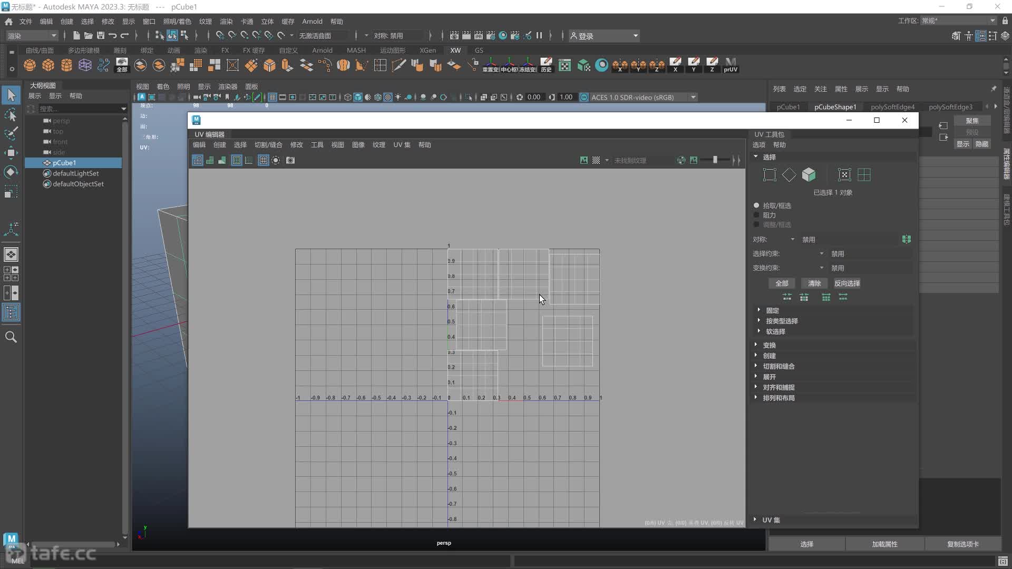Click the 历史 delete history shelf icon
Screen dimensions: 1012x569
(x=546, y=65)
